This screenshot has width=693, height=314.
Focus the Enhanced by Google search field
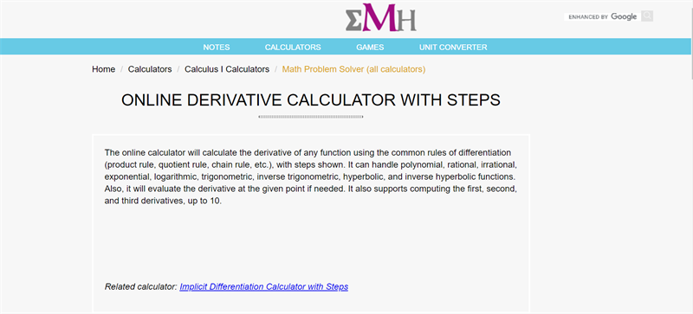pyautogui.click(x=602, y=16)
